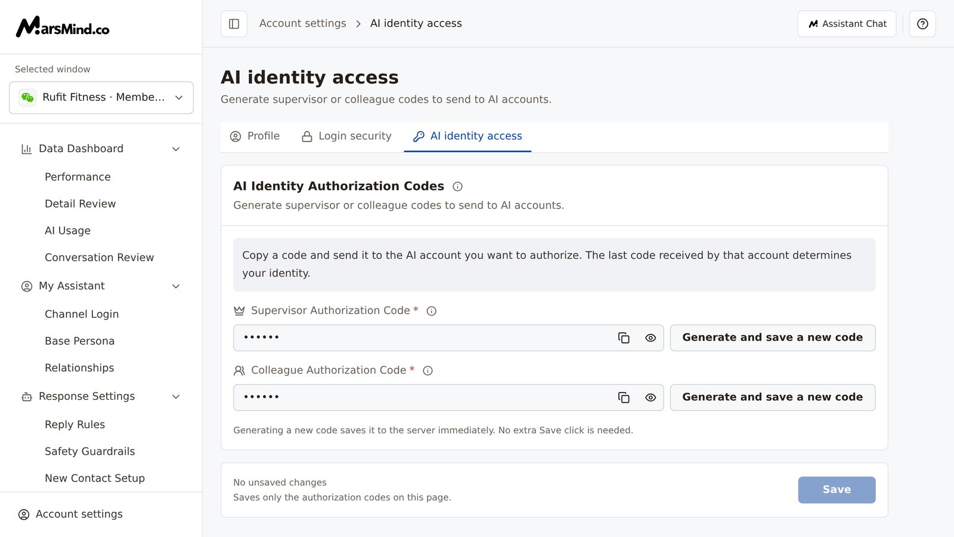
Task: Open info icon beside Colleague Authorization Code
Action: click(428, 371)
